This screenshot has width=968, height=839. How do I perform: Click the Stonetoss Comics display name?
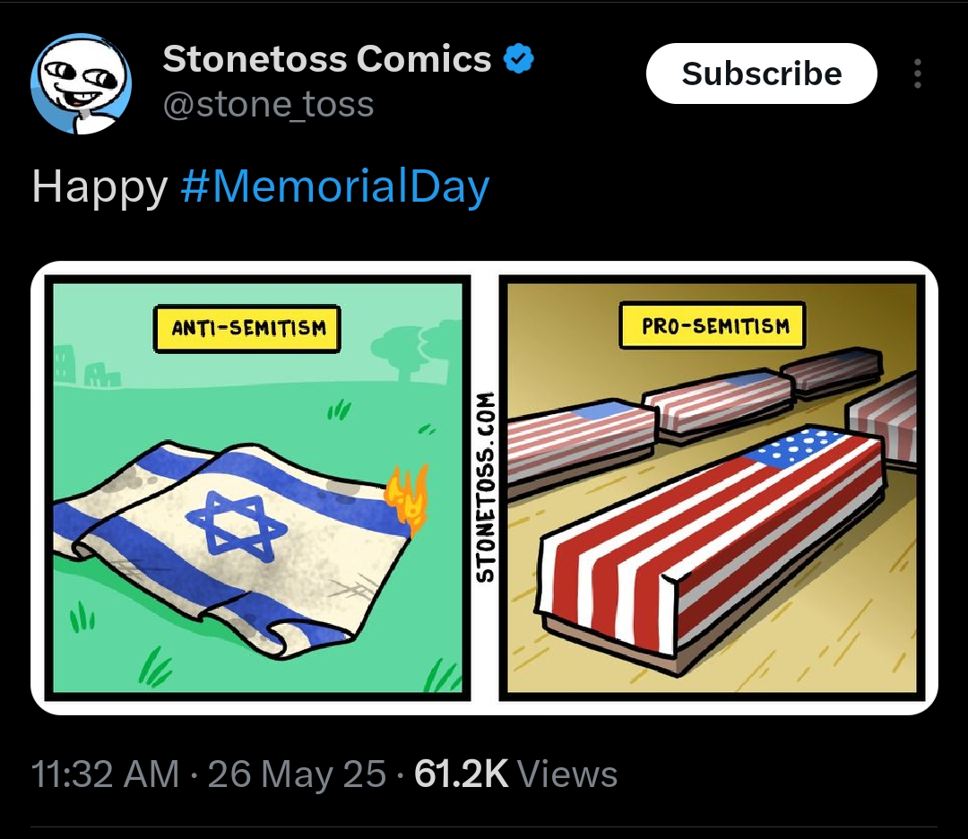(327, 58)
